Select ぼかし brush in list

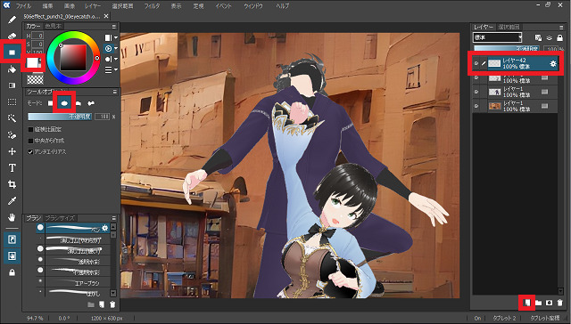[77, 292]
